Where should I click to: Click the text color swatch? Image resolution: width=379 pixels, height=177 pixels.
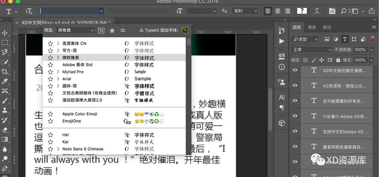(x=302, y=11)
